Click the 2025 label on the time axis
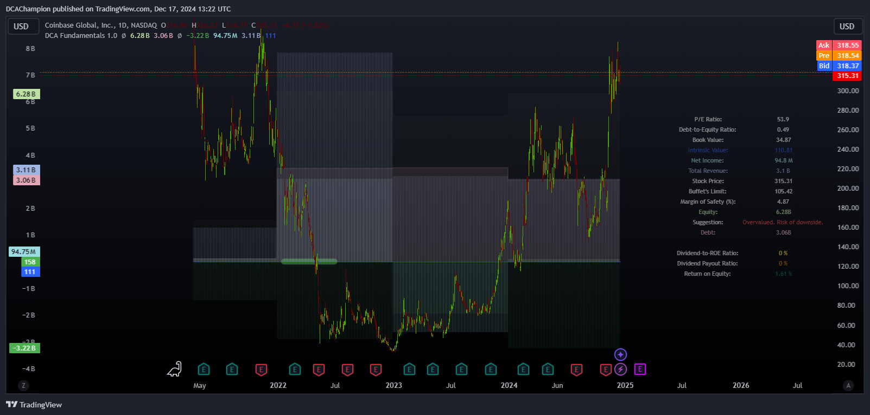This screenshot has height=415, width=870. [625, 385]
